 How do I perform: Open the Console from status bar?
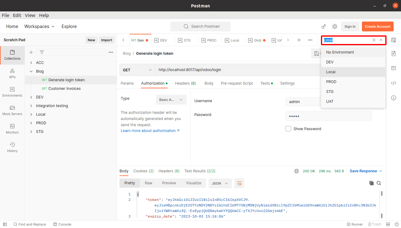(63, 224)
